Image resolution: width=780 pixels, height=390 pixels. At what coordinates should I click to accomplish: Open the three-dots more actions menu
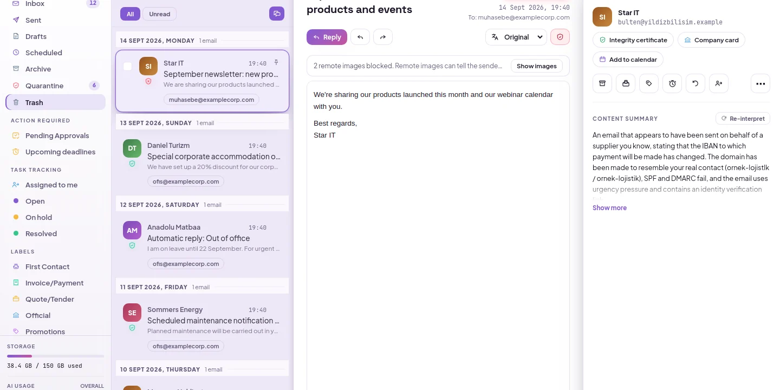760,83
